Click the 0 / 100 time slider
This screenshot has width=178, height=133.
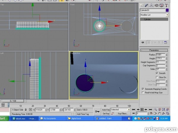pos(13,101)
